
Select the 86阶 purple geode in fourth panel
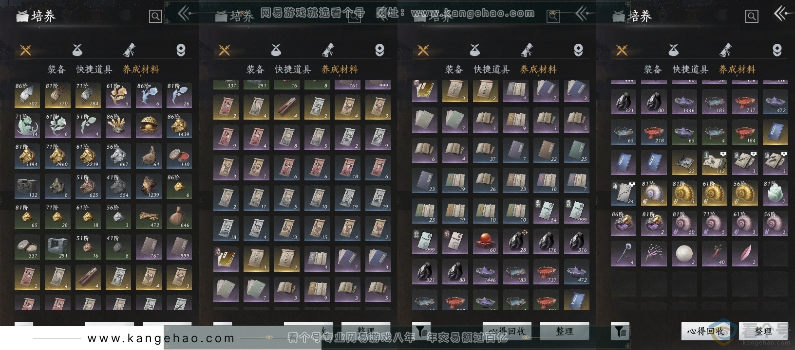[x=623, y=223]
